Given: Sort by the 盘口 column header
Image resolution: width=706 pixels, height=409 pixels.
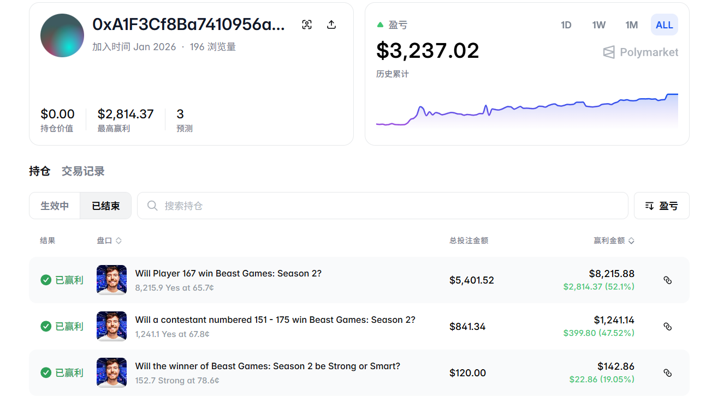Looking at the screenshot, I should coord(109,240).
